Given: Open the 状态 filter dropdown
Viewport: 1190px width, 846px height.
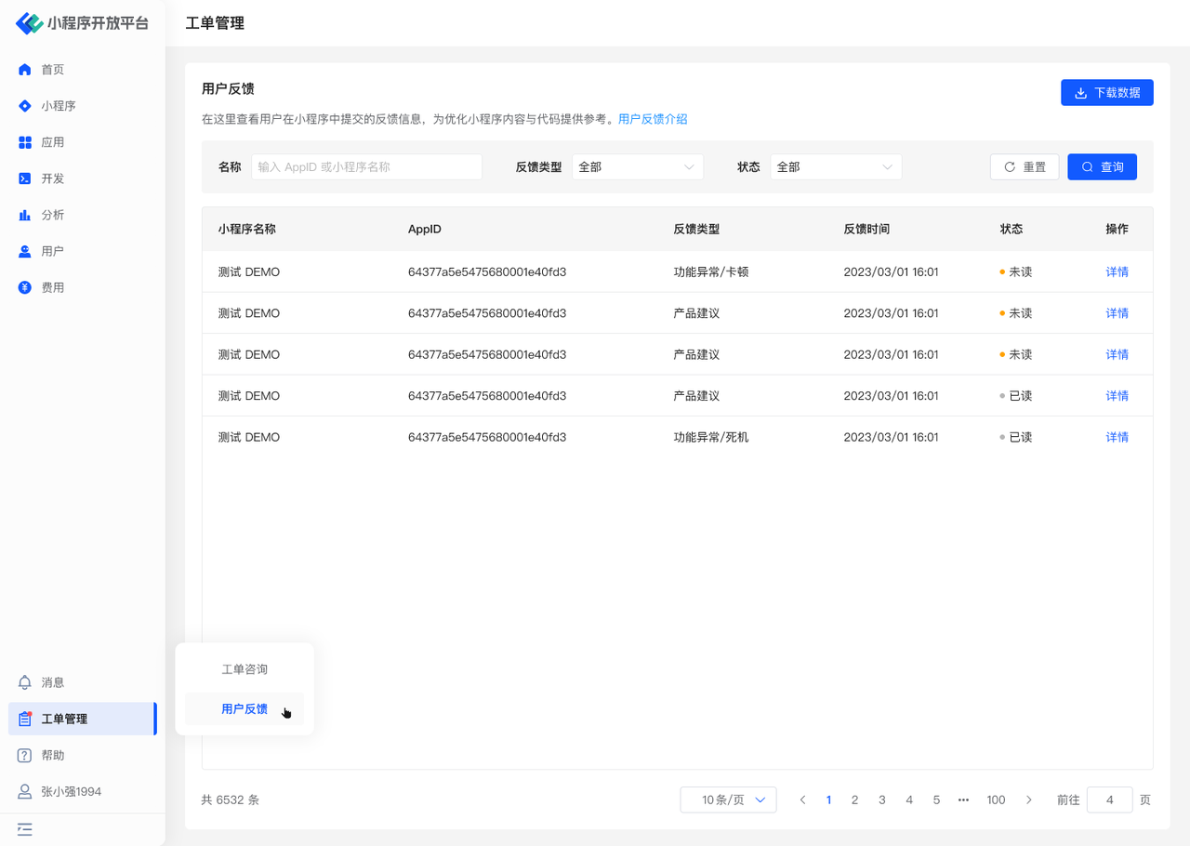Looking at the screenshot, I should click(x=835, y=167).
